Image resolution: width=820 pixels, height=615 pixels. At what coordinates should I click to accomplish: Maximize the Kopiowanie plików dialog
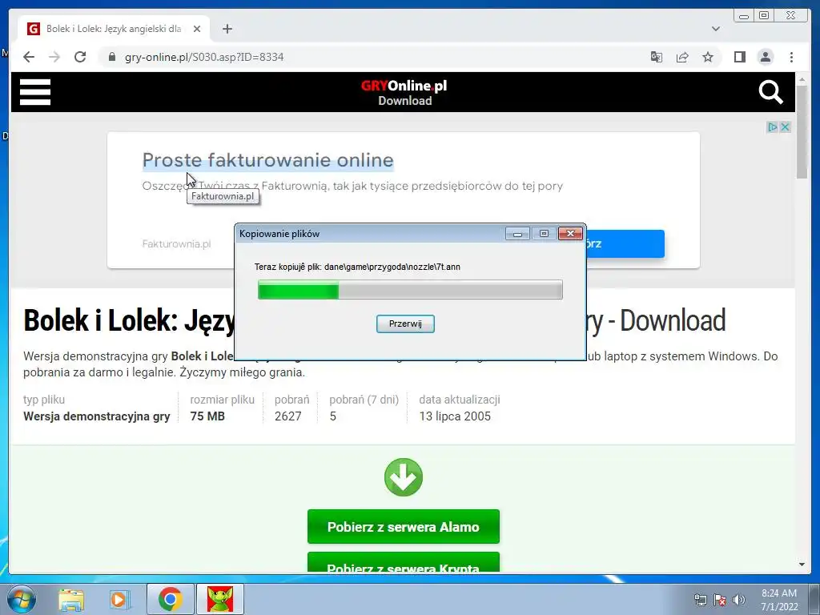coord(544,234)
